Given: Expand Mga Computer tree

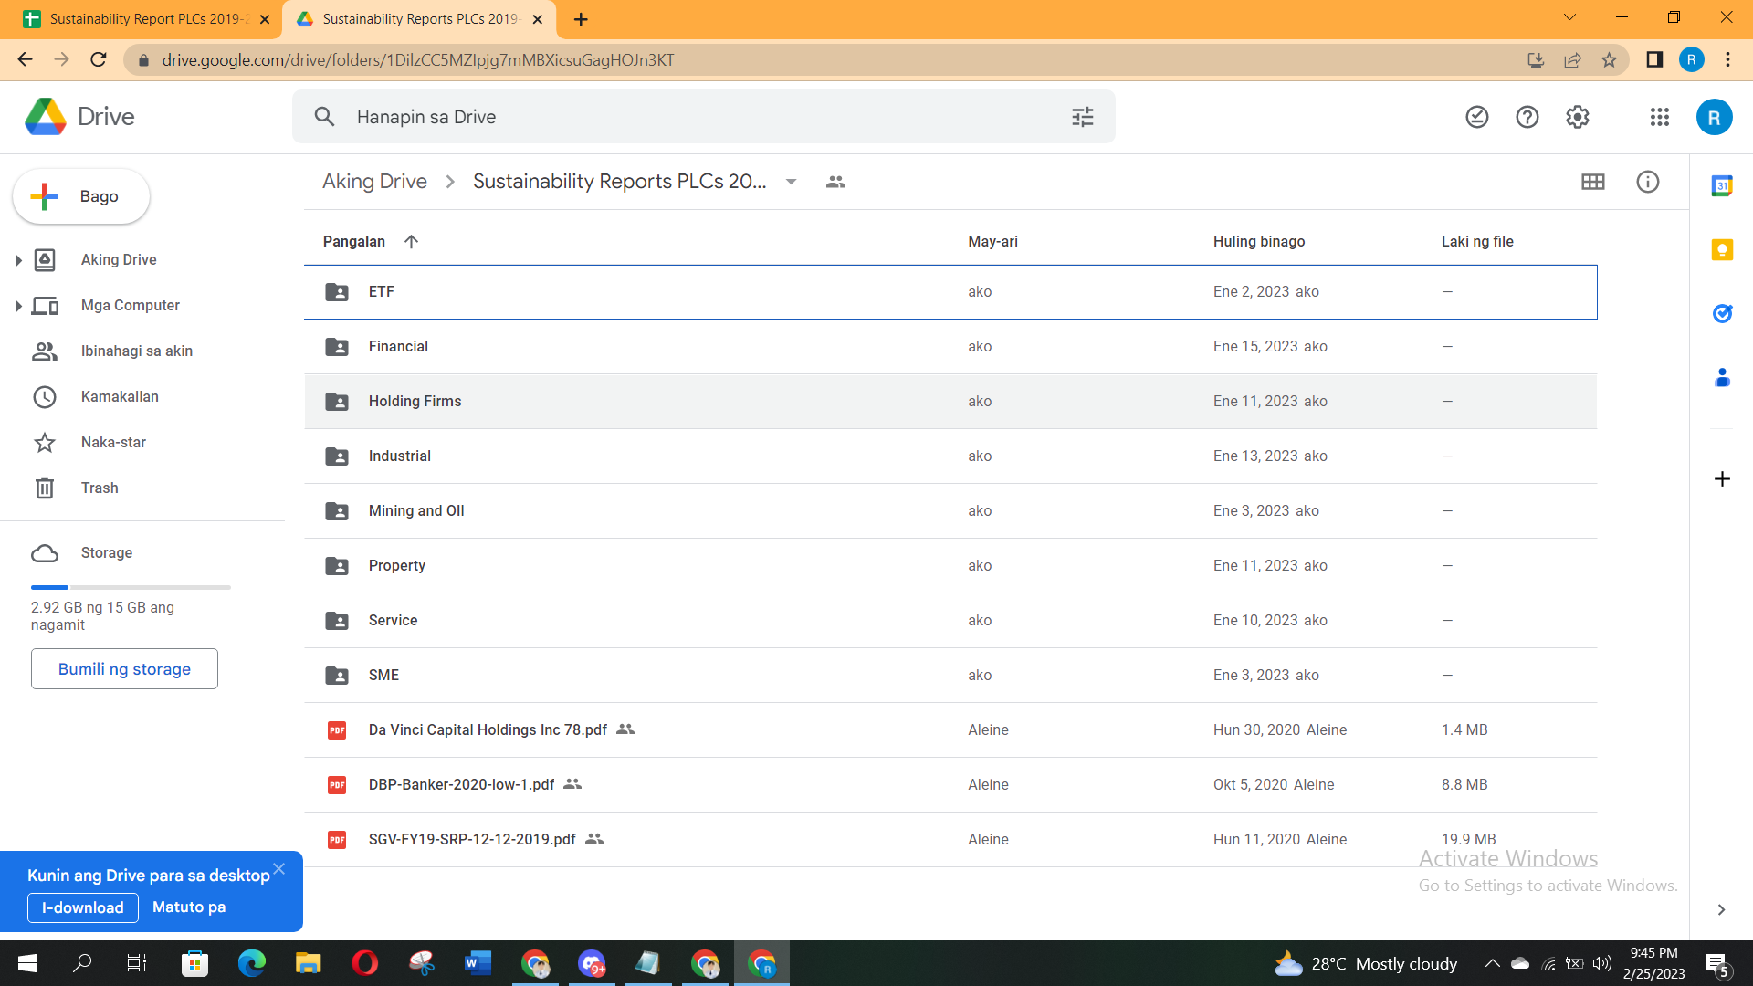Looking at the screenshot, I should [18, 306].
